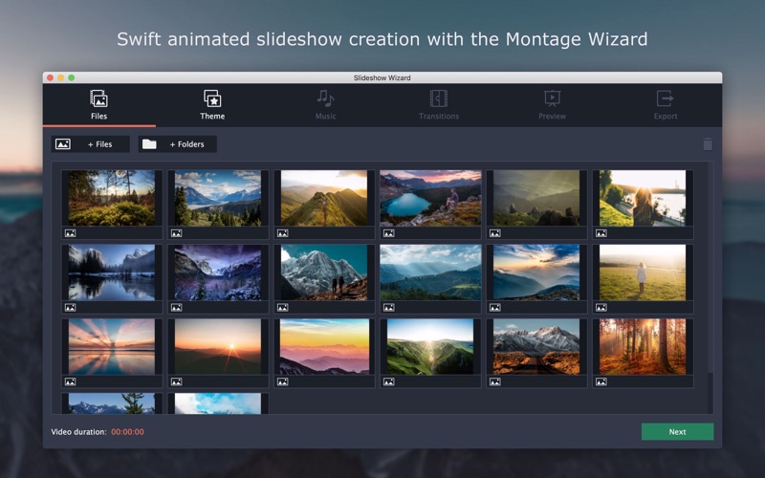This screenshot has width=765, height=478.
Task: Proceed with the green Next button
Action: coord(677,432)
